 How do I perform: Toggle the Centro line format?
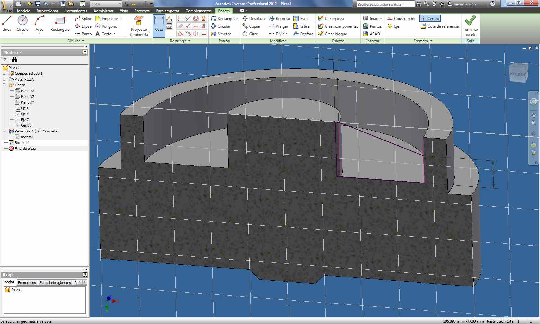pos(430,19)
